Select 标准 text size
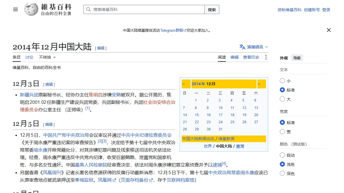Screen dimensions: 344x193 coord(282,90)
